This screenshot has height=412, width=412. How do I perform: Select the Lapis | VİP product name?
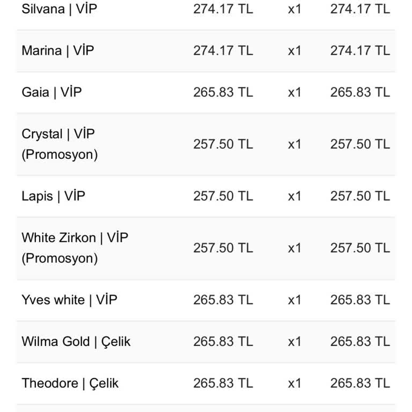tap(54, 196)
